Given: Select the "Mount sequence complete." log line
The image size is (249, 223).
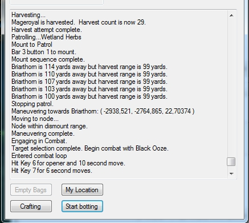Looking at the screenshot, I should coord(48,59).
